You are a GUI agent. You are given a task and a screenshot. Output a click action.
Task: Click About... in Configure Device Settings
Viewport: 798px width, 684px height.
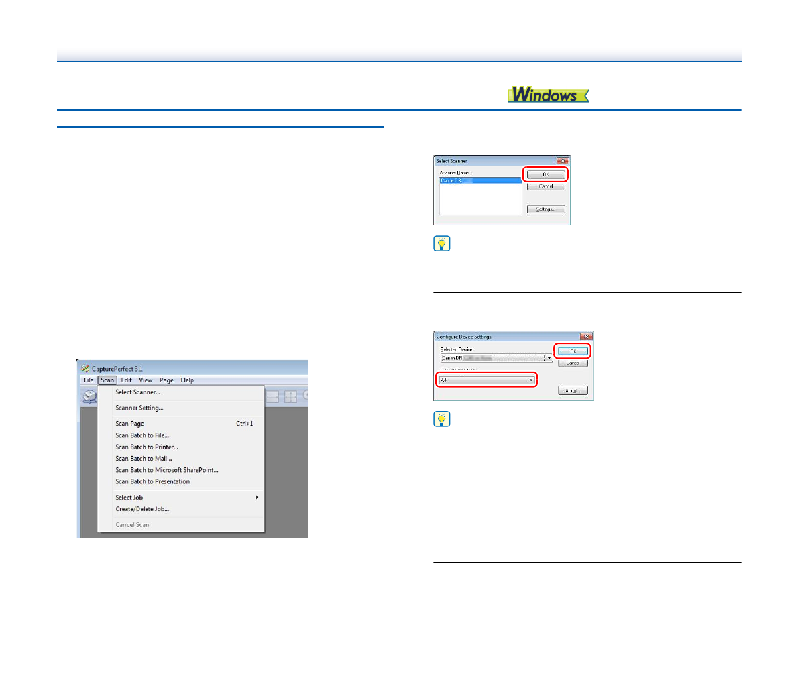572,390
